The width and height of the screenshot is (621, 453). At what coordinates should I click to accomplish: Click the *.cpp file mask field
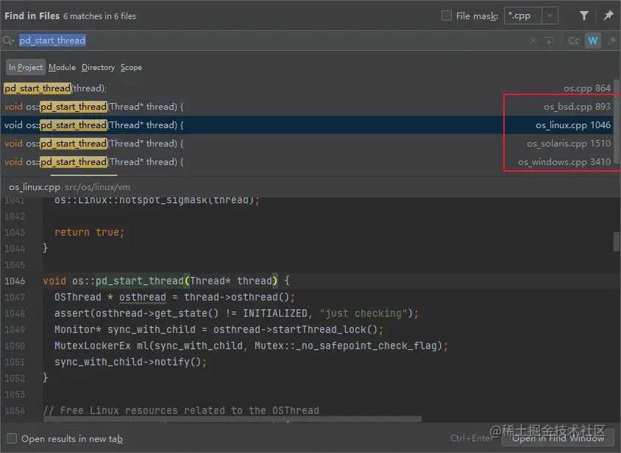523,16
